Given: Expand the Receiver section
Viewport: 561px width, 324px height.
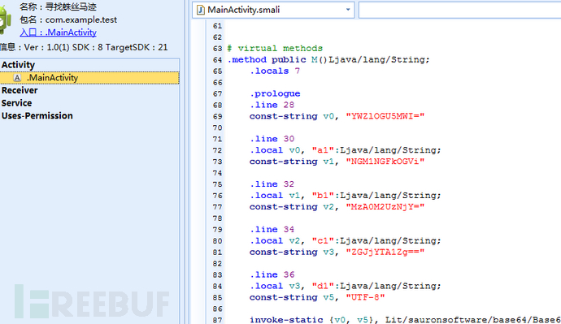Looking at the screenshot, I should coord(20,90).
